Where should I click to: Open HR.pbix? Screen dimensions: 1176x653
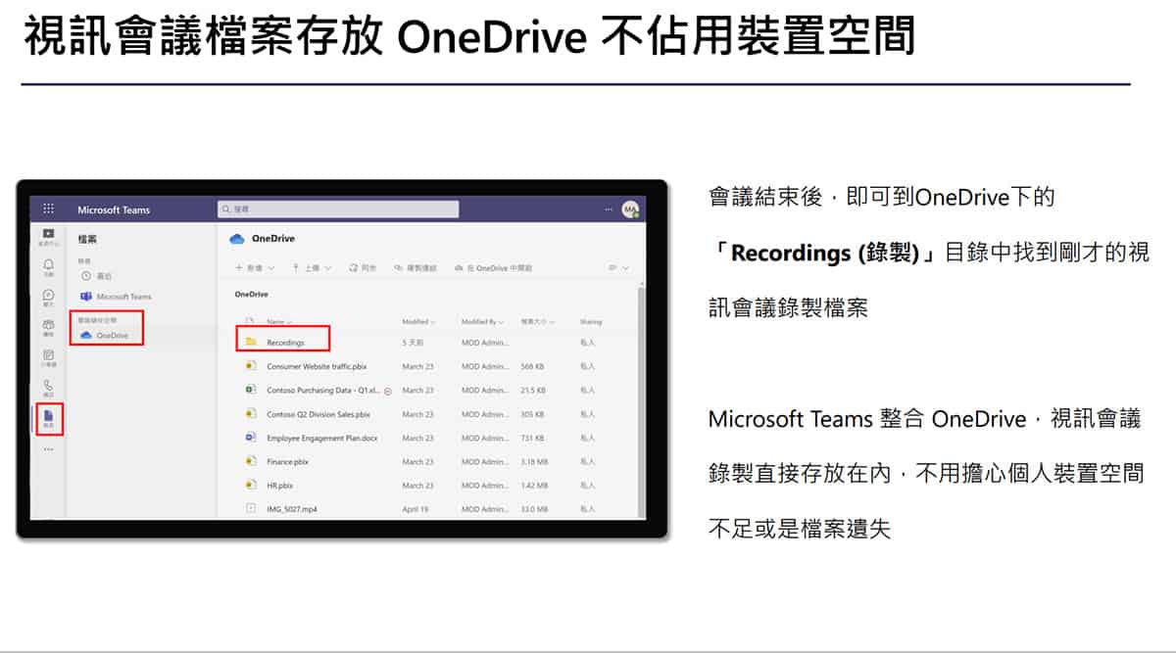pos(279,485)
